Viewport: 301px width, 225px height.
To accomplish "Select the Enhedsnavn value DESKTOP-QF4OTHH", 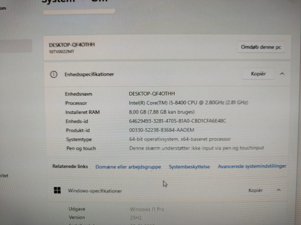I will [152, 94].
